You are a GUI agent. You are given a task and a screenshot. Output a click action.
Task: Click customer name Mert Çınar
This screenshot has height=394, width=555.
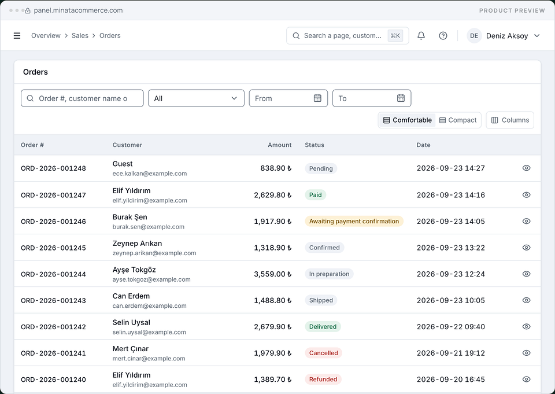(x=131, y=349)
